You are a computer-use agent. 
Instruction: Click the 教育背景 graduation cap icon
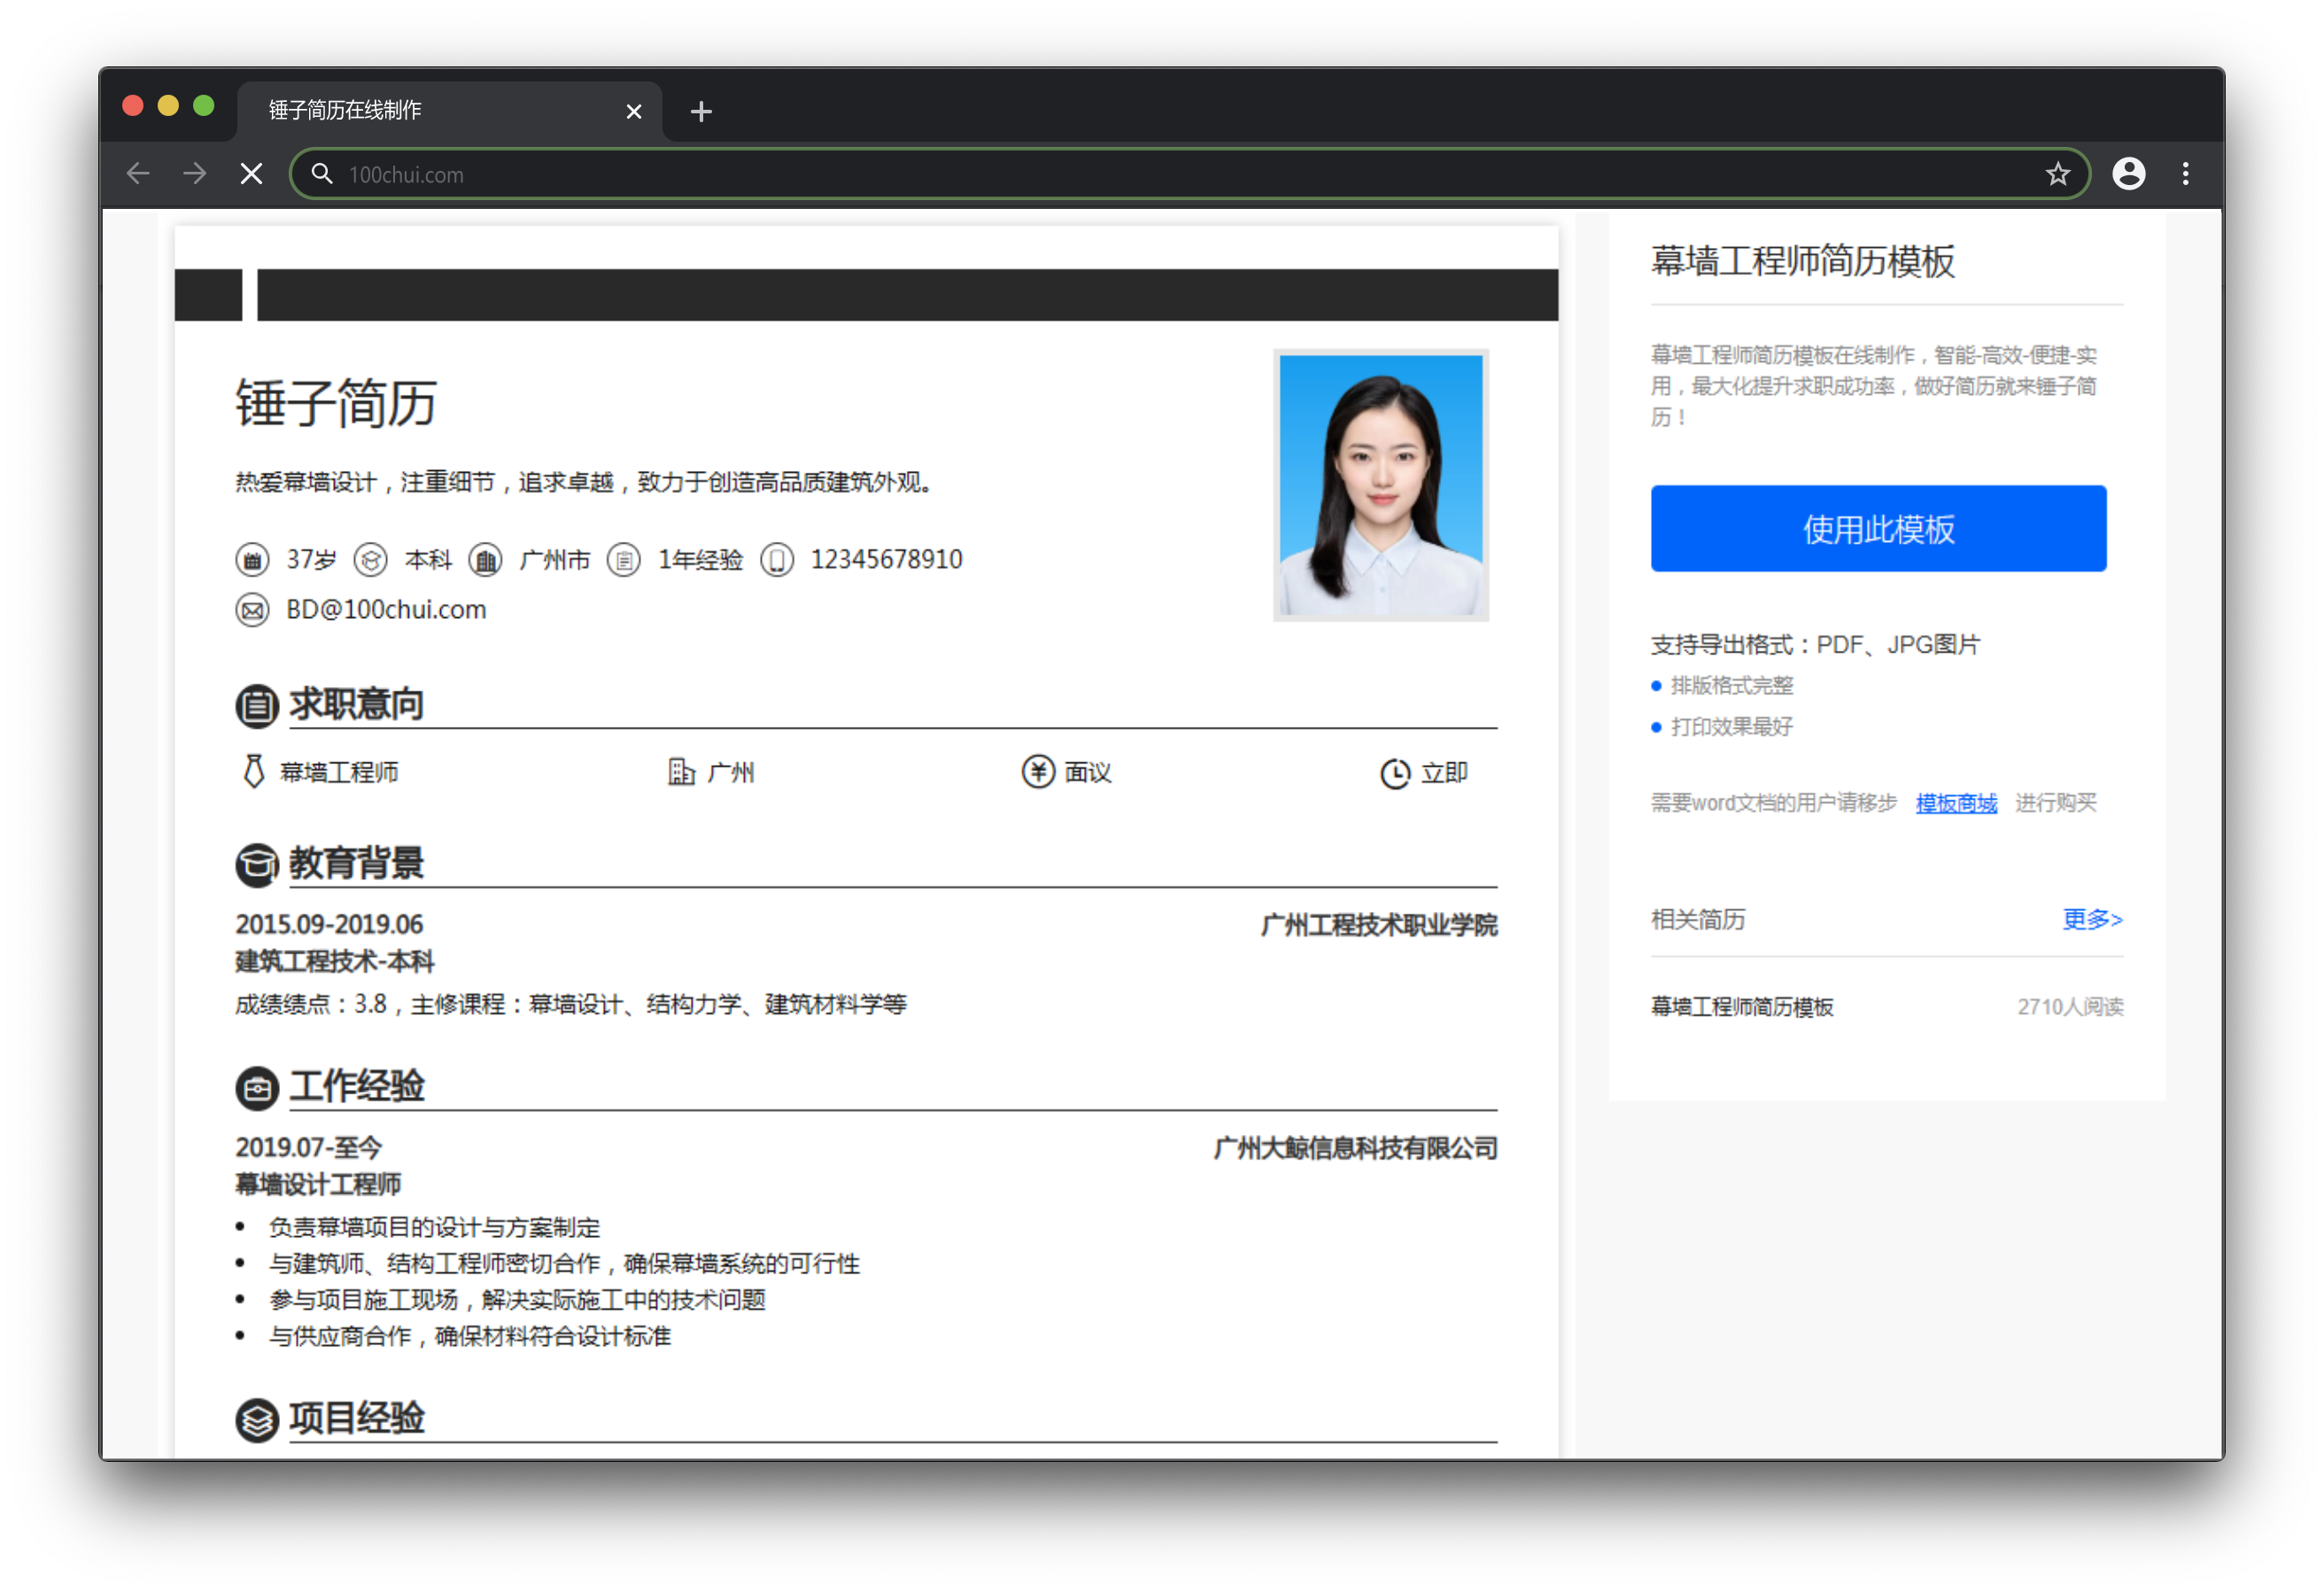tap(257, 865)
